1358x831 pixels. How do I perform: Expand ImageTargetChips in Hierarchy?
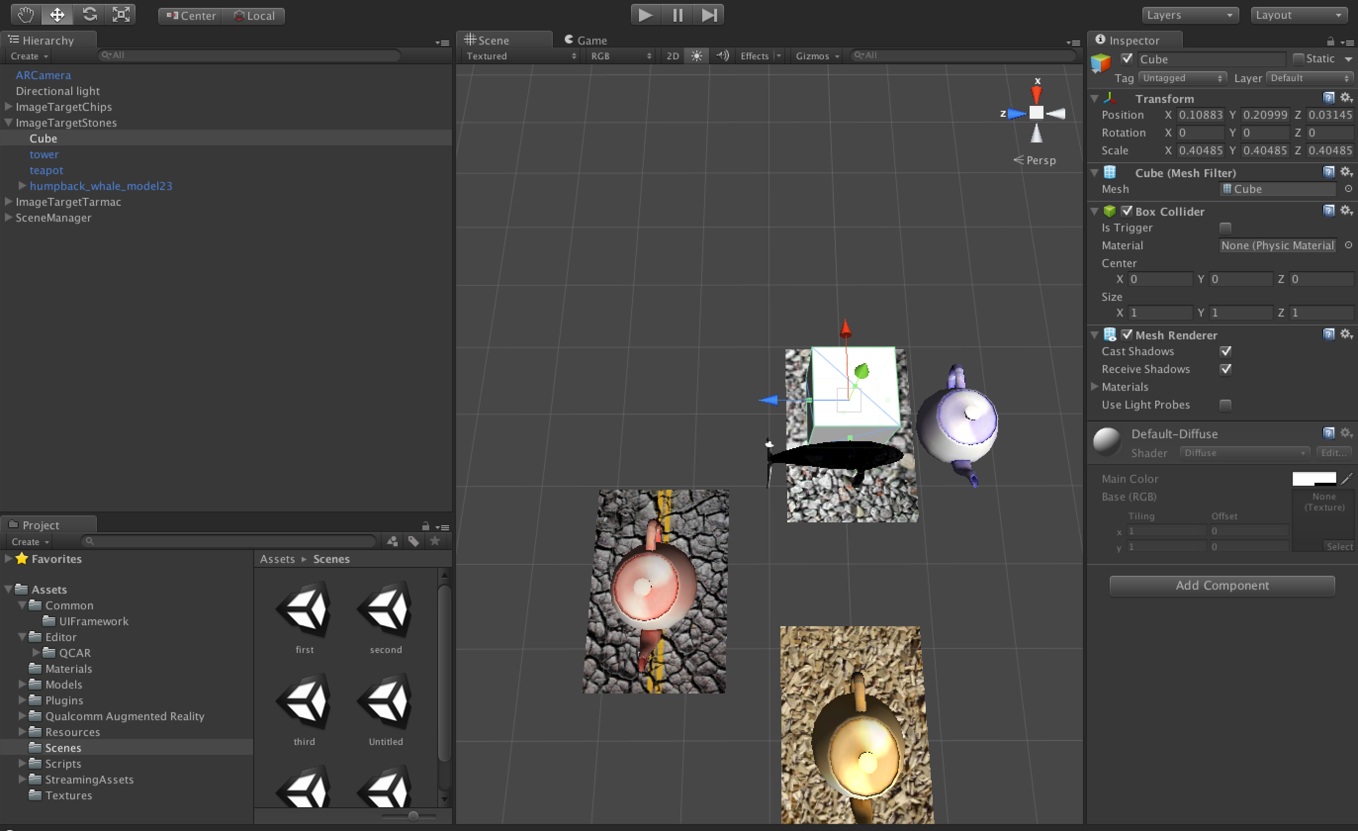pos(8,106)
